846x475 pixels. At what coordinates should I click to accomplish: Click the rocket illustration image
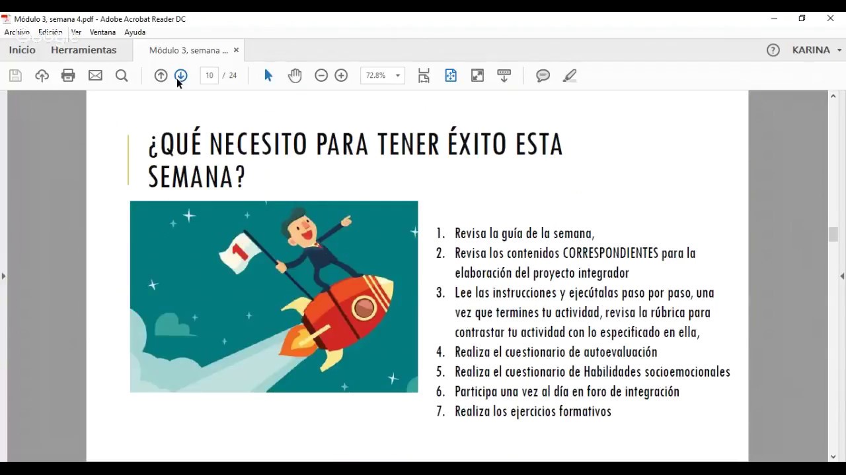click(x=274, y=297)
